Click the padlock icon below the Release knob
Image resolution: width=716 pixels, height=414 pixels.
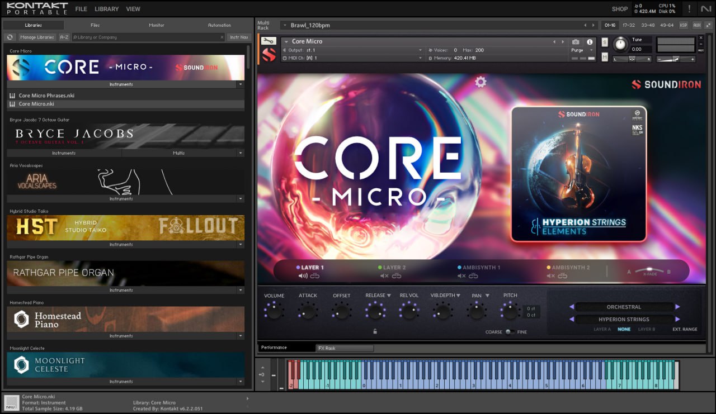(x=375, y=331)
